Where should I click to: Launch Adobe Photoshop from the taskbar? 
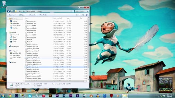[x=64, y=96]
